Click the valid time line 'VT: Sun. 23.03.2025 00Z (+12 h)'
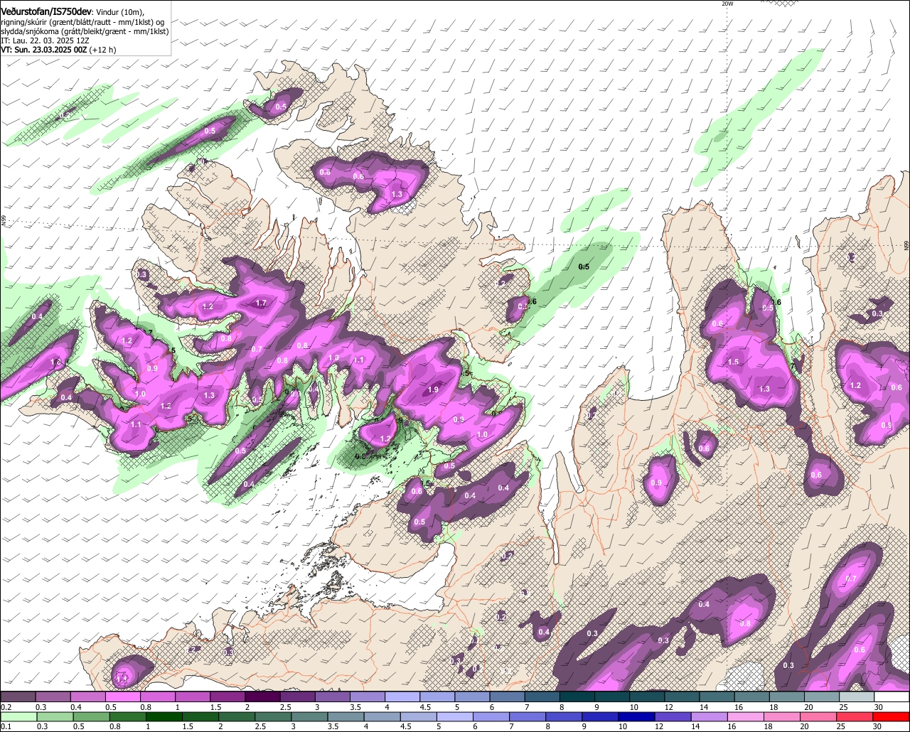Screen dimensions: 910x732 tap(58, 50)
